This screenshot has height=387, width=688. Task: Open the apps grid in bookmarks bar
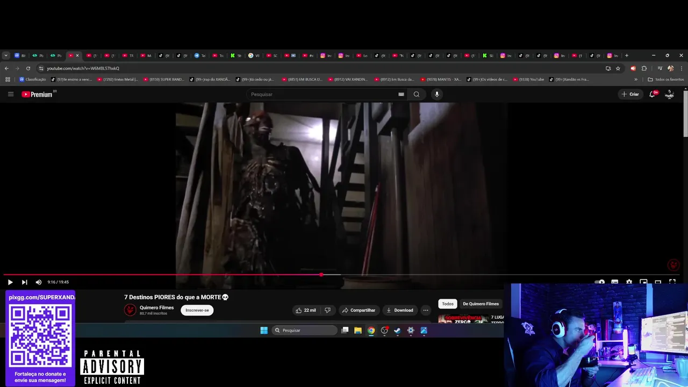pos(8,79)
